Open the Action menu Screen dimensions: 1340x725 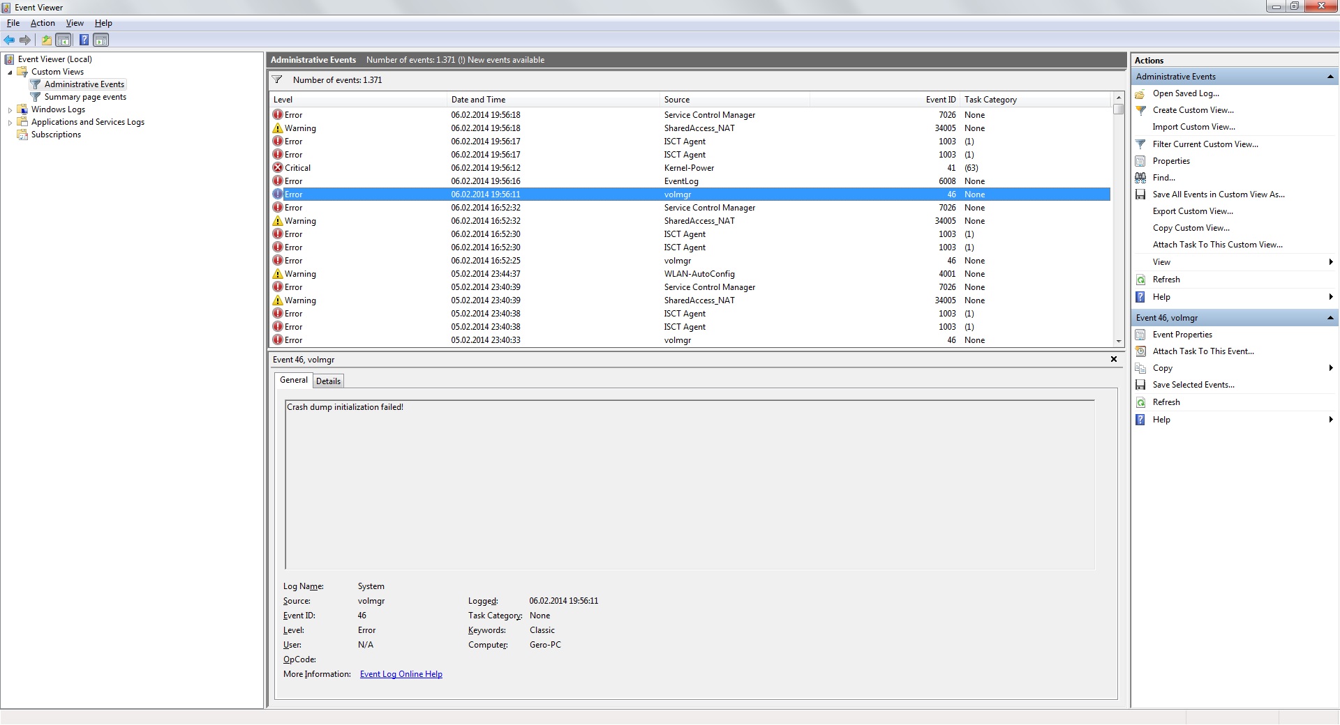click(43, 23)
